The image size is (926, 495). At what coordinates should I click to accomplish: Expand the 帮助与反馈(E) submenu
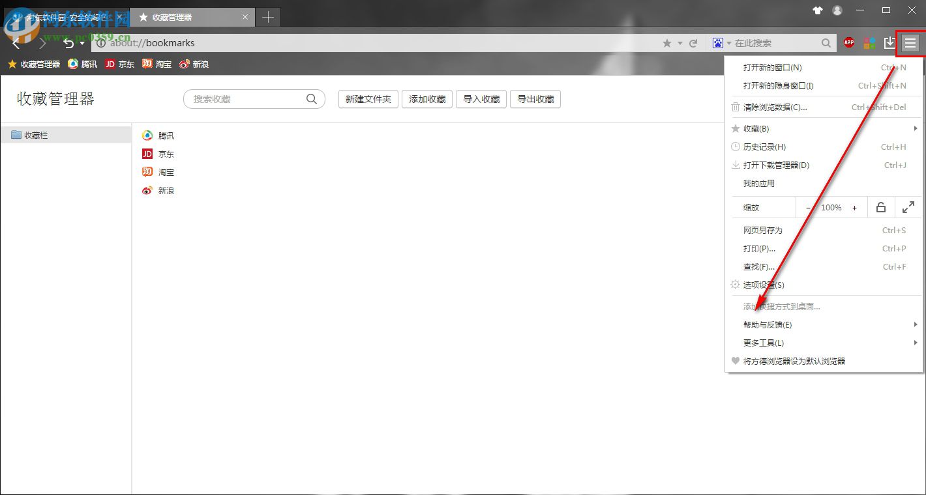click(767, 324)
